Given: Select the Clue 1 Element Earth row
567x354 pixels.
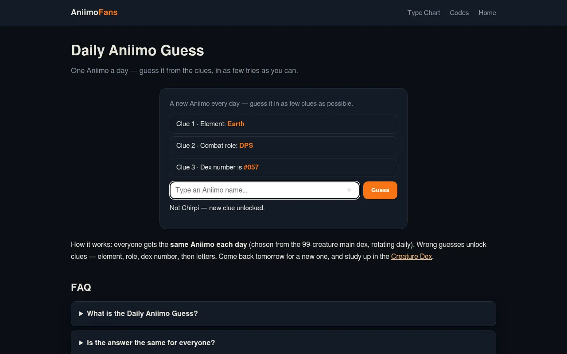Looking at the screenshot, I should coord(283,124).
